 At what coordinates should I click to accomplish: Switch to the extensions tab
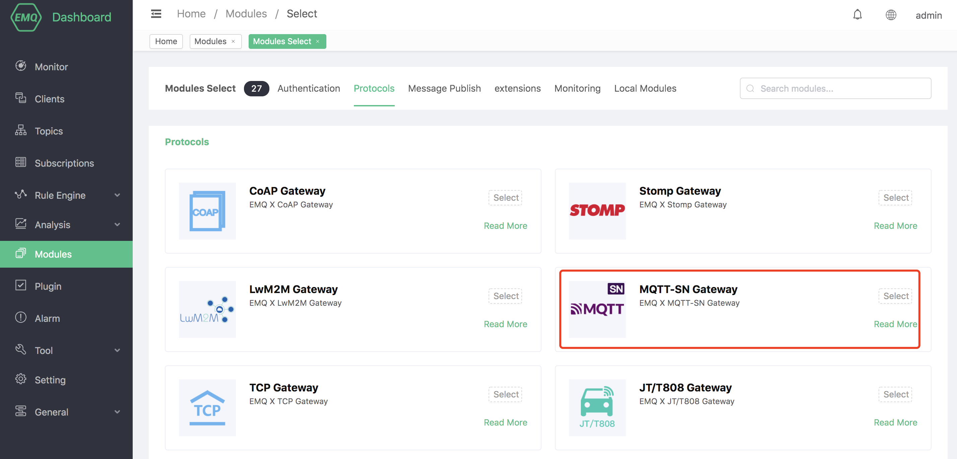coord(517,88)
